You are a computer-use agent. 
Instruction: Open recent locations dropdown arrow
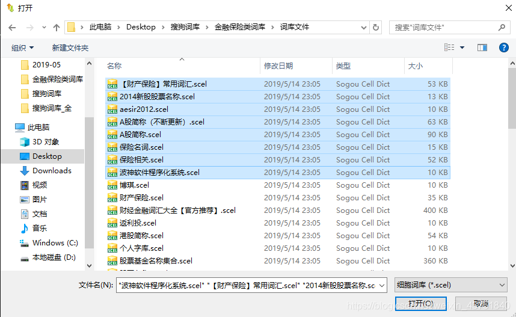pyautogui.click(x=44, y=28)
